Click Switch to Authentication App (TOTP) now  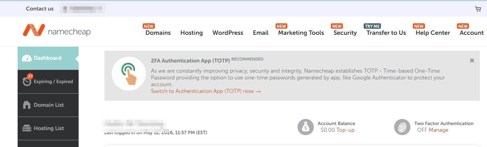click(206, 91)
